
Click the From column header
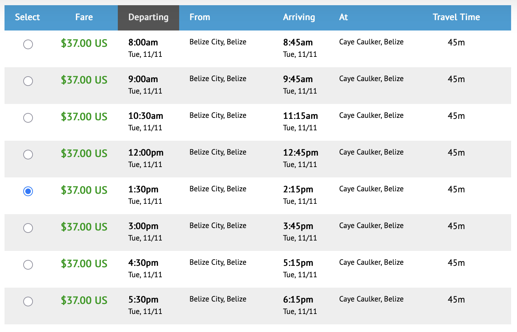[x=200, y=17]
